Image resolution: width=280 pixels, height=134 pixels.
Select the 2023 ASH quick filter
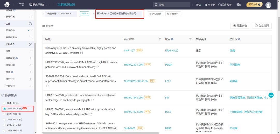click(x=4, y=114)
